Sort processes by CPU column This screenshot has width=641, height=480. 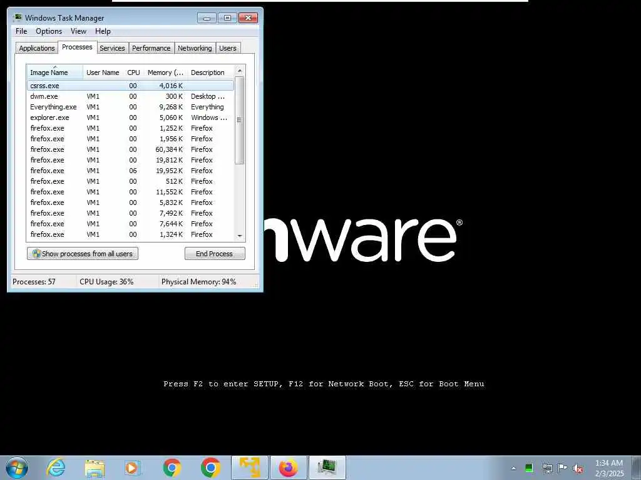[x=134, y=72]
